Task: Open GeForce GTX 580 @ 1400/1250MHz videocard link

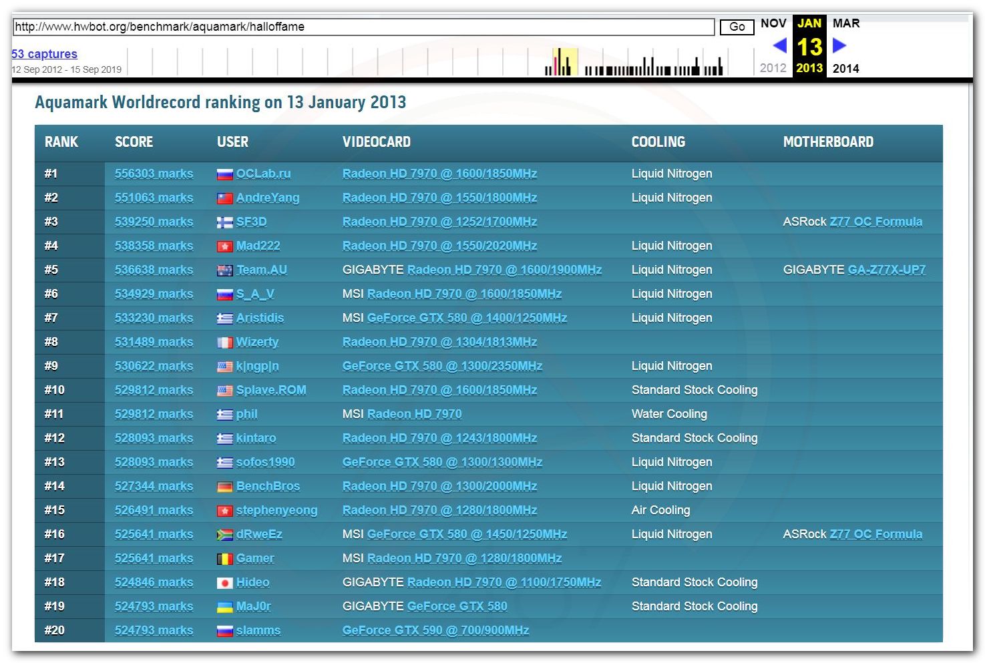Action: point(467,318)
